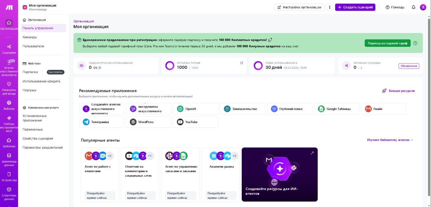
Task: Open Структуры данных cube icon
Action: pyautogui.click(x=9, y=190)
